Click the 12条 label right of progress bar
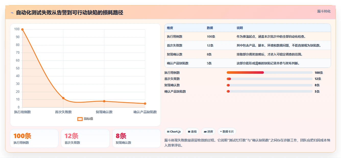Viewport: 341px width, 158px height. point(318,79)
